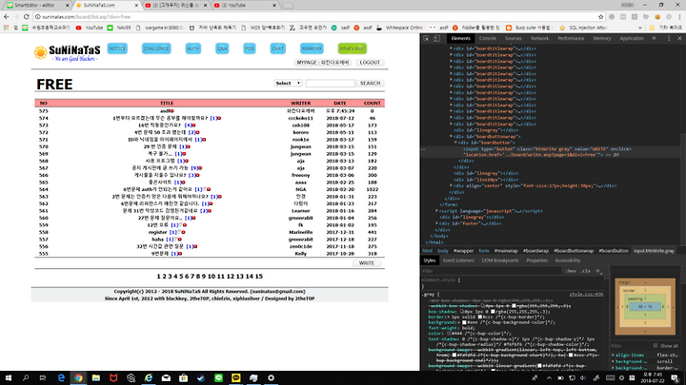Expand the script language javascript node
This screenshot has width=686, height=385.
click(x=437, y=211)
